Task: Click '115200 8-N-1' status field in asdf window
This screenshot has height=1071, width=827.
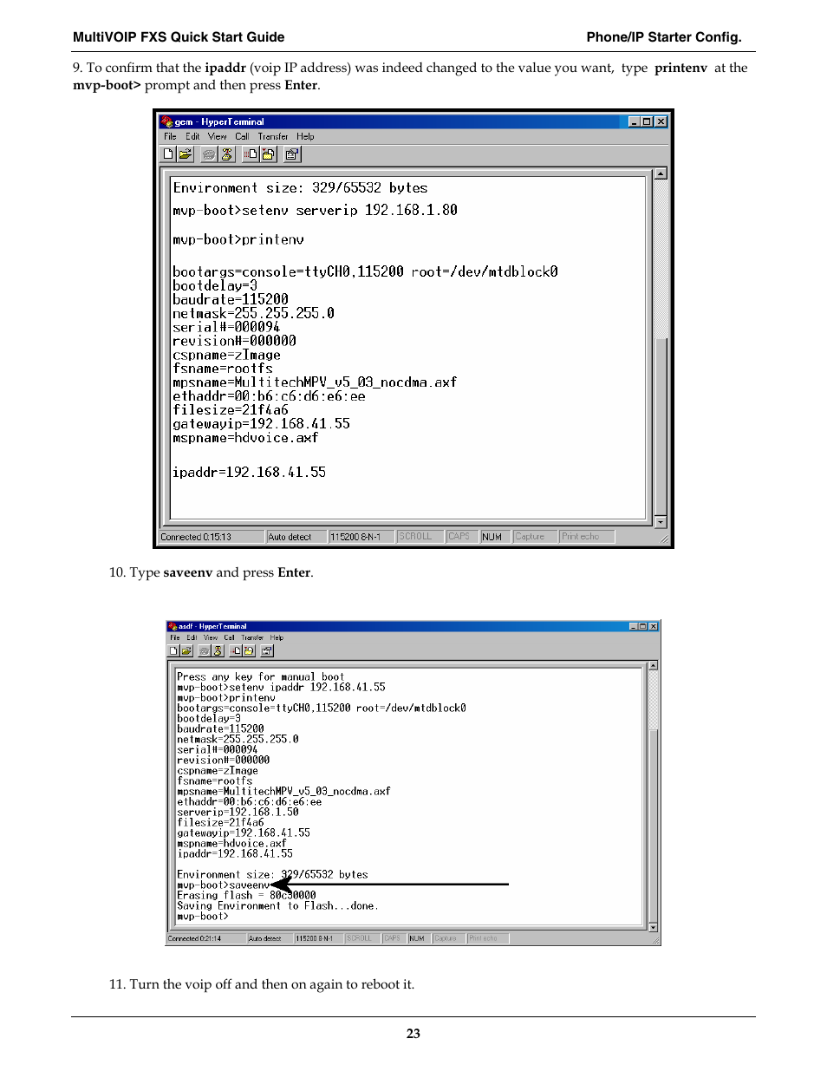Action: [x=318, y=938]
